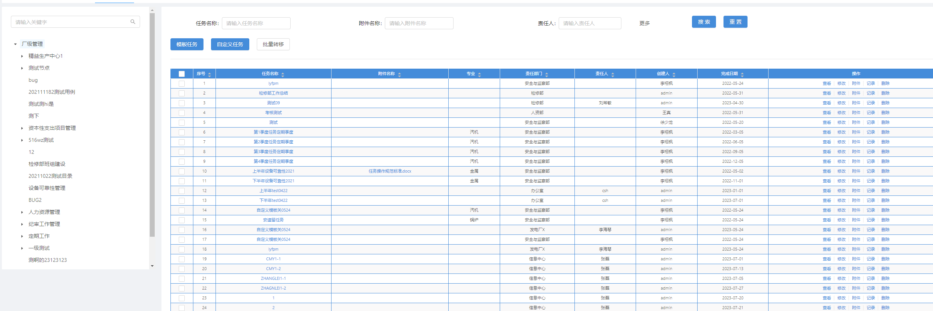
Task: Click the search magnifier icon in tree filter
Action: pos(133,22)
